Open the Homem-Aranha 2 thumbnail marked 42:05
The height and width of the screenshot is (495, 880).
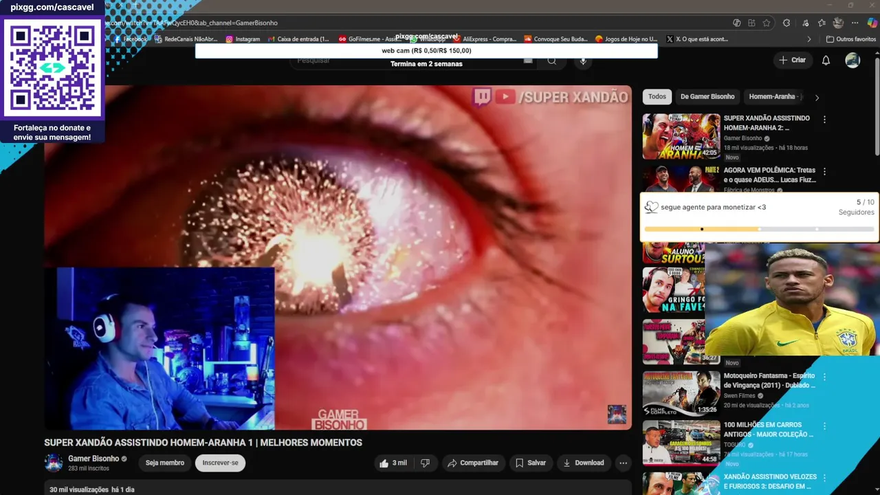tap(681, 136)
